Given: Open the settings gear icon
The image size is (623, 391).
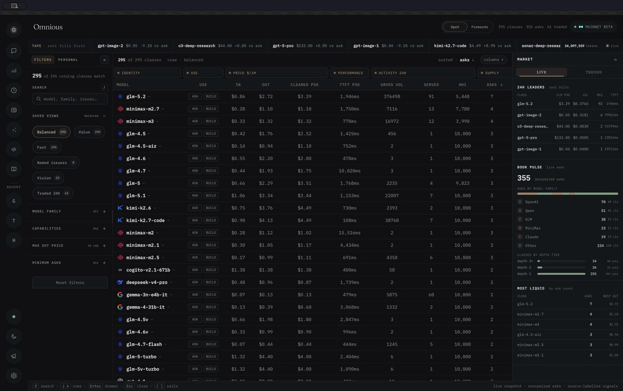Looking at the screenshot, I should tap(14, 376).
